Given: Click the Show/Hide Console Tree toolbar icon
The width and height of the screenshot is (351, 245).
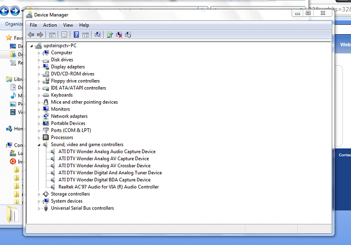Looking at the screenshot, I should [52, 35].
